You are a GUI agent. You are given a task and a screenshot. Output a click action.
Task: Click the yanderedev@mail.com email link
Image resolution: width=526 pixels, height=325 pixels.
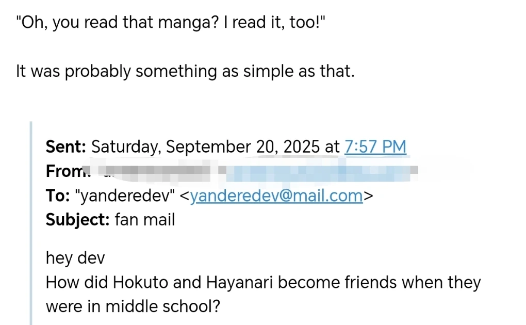point(276,196)
